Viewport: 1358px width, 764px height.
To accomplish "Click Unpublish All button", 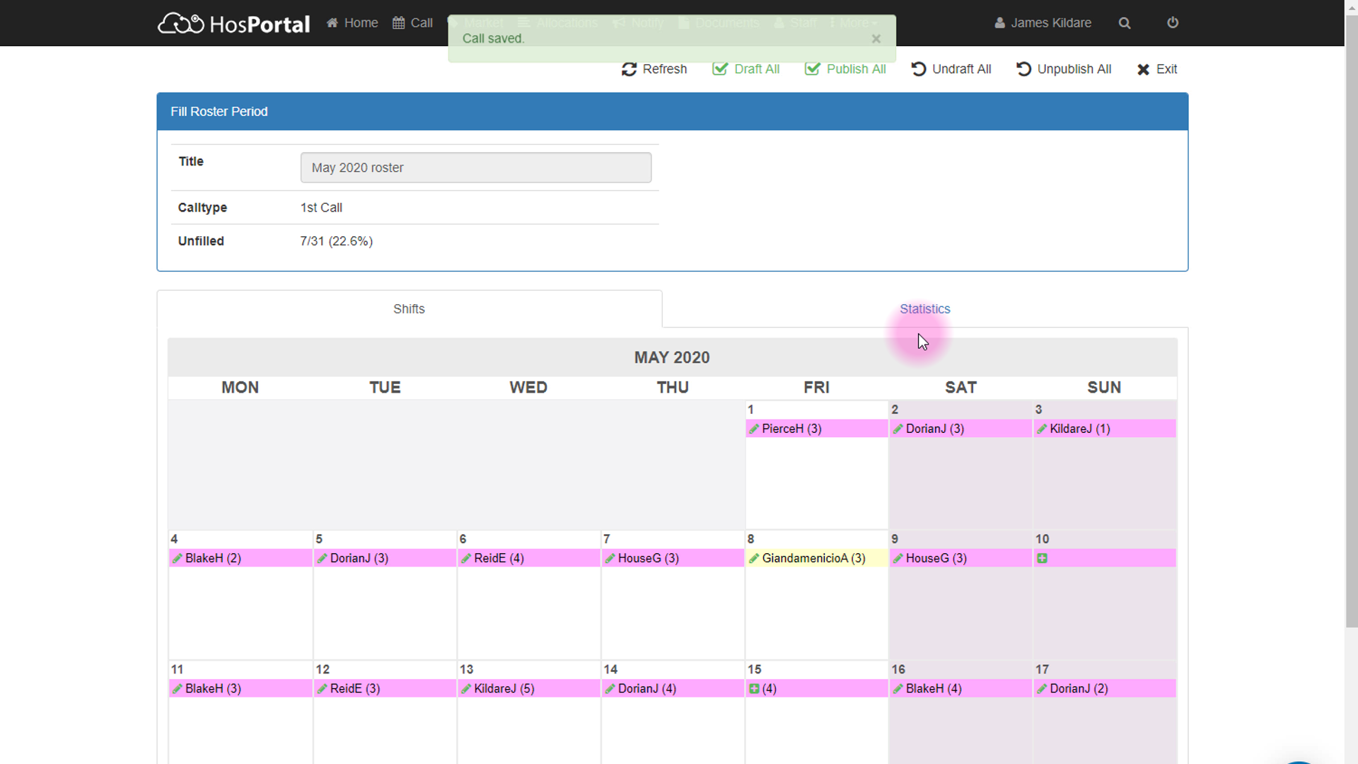I will click(x=1064, y=69).
